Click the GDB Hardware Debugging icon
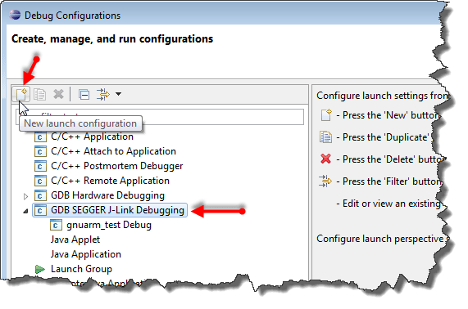Image resolution: width=468 pixels, height=309 pixels. click(x=40, y=195)
